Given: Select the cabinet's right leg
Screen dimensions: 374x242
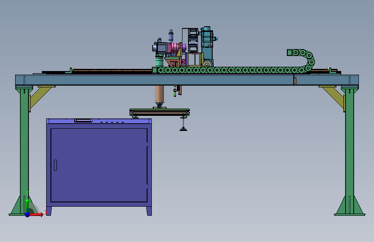Looking at the screenshot, I should (x=149, y=211).
